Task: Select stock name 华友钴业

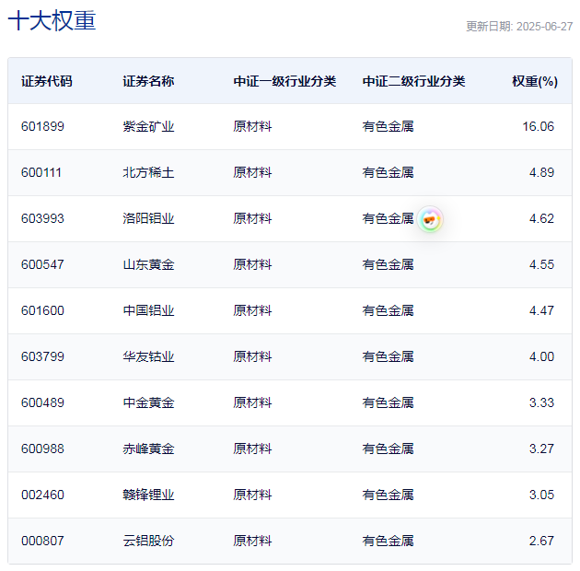Action: pos(148,356)
